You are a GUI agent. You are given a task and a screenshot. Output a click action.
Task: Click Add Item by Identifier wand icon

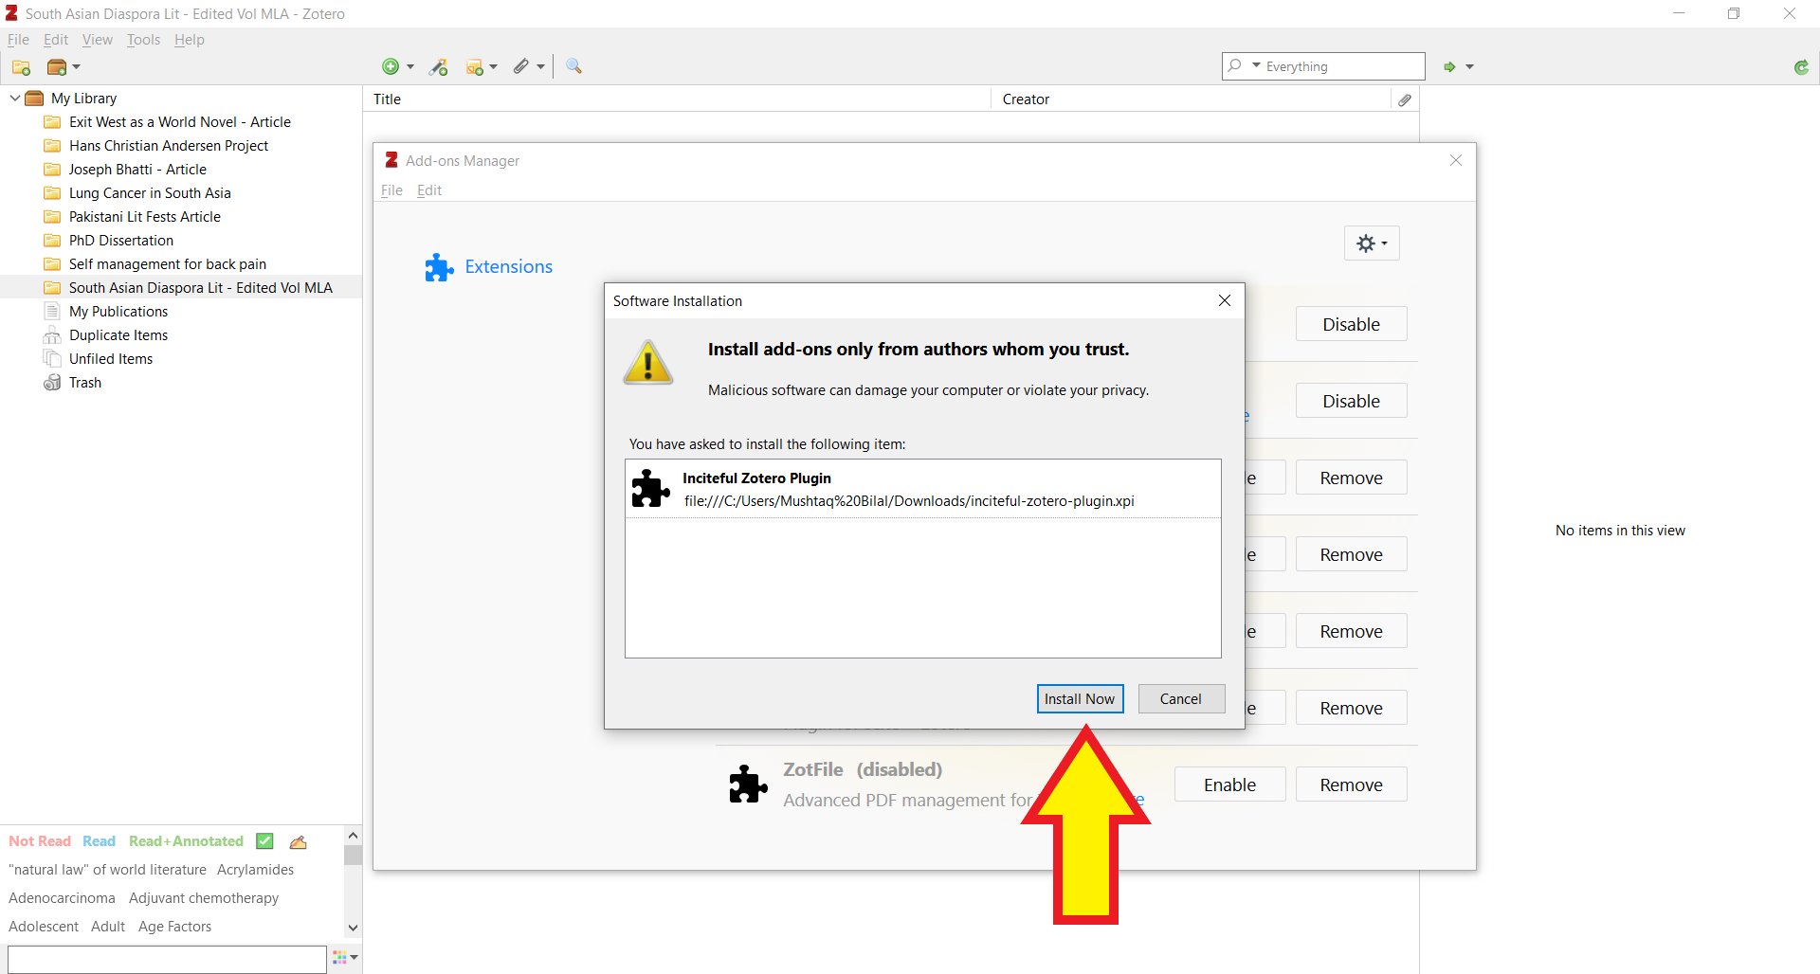(x=439, y=66)
